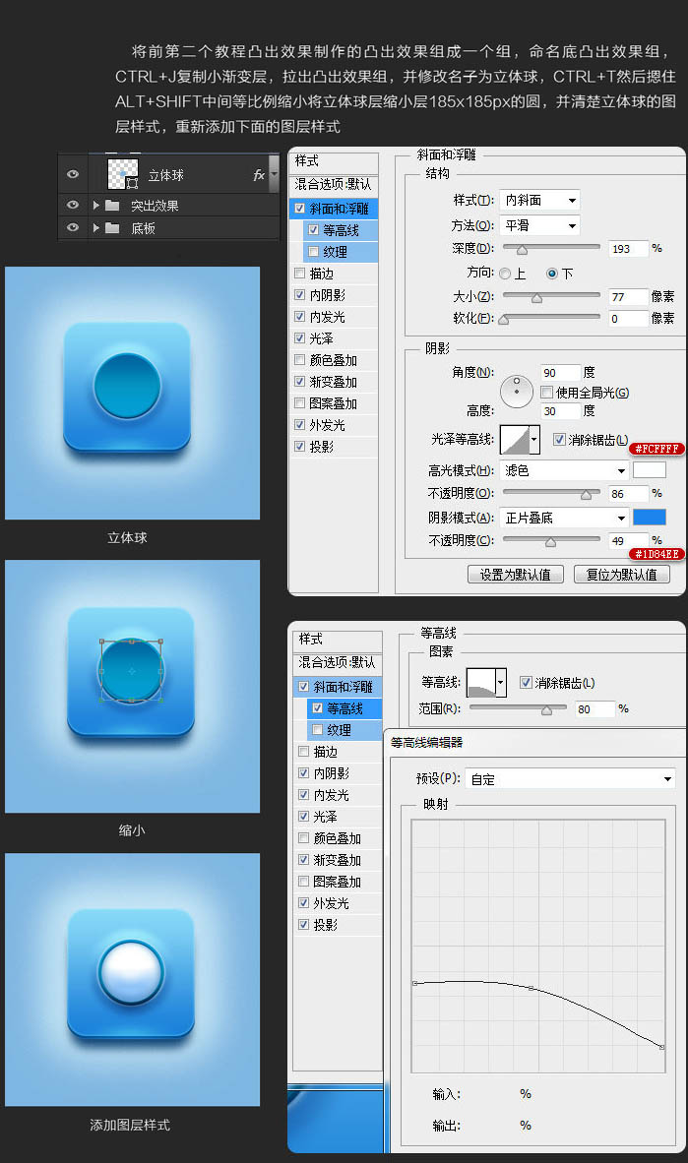The image size is (688, 1163).
Task: Click the 范围 slider handle
Action: pos(547,709)
